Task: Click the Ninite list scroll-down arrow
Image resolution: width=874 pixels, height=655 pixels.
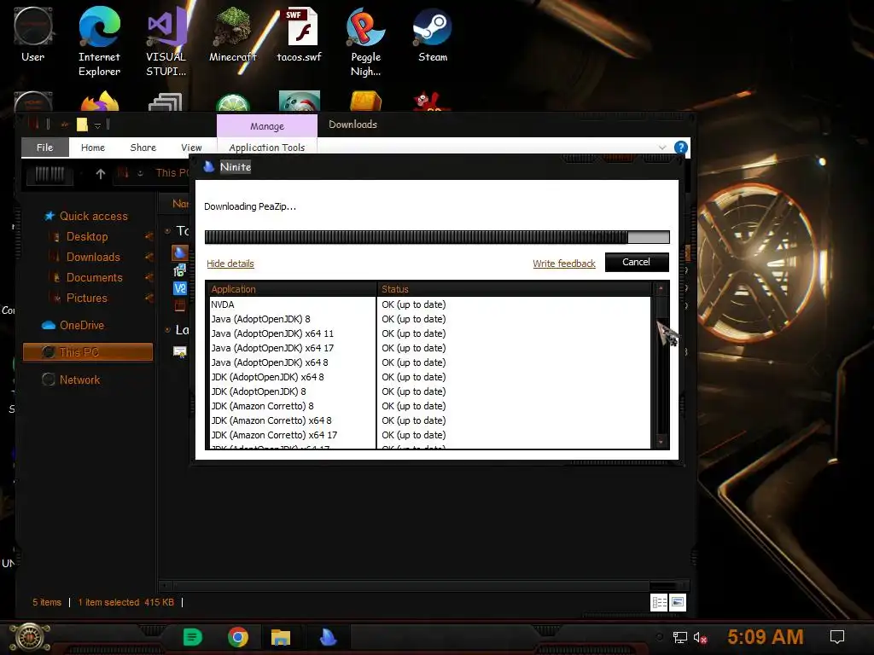Action: 661,443
